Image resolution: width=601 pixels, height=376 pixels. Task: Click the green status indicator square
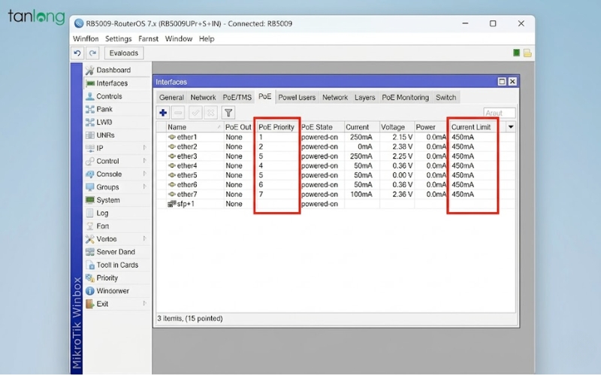point(517,53)
